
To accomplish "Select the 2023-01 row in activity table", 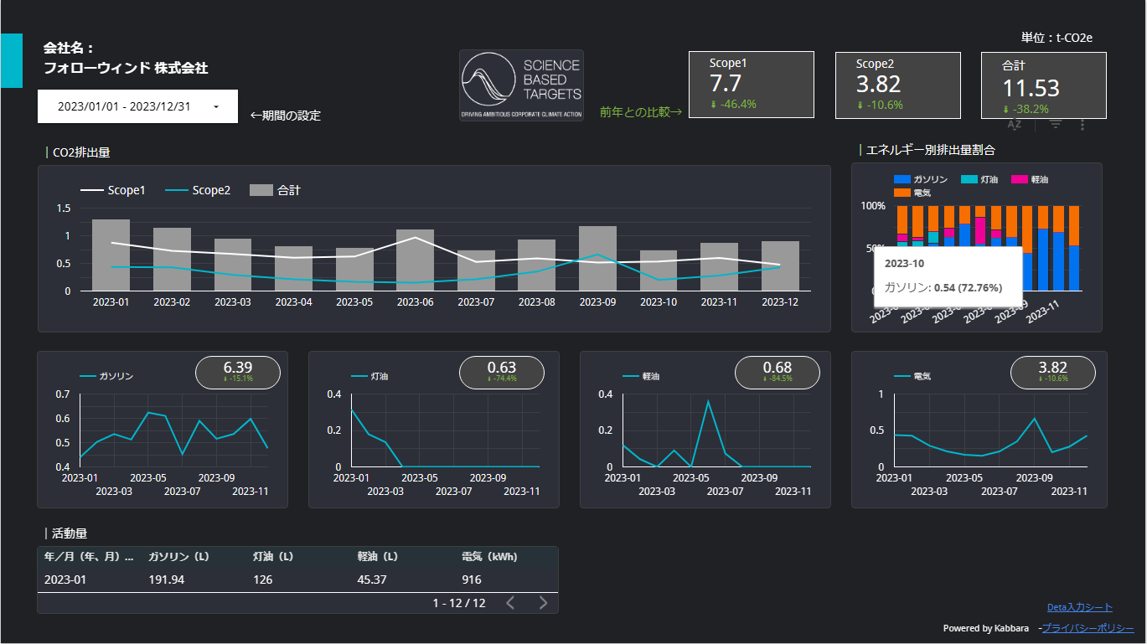I will coord(297,580).
